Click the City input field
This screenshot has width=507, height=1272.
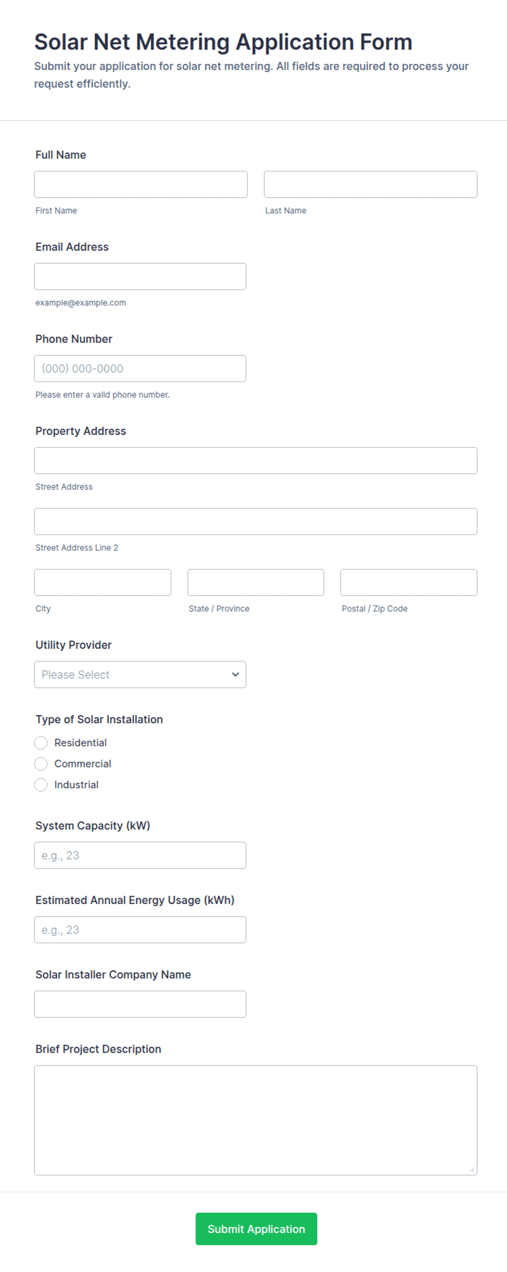coord(102,582)
